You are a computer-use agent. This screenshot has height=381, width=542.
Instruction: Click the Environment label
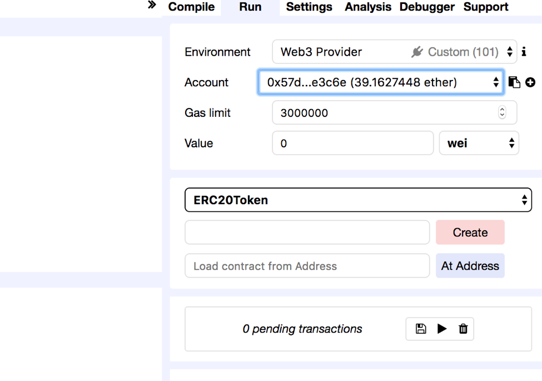[217, 52]
